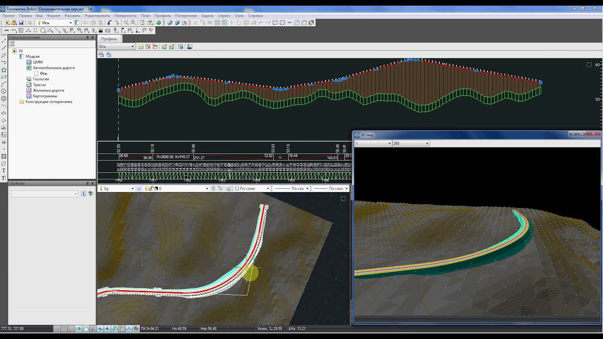Viewport: 603px width, 339px height.
Task: Open the 250 dropdown in 3D view
Action: click(x=427, y=143)
